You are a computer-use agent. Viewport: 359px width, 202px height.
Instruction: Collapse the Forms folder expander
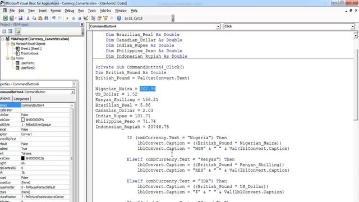(x=8, y=58)
